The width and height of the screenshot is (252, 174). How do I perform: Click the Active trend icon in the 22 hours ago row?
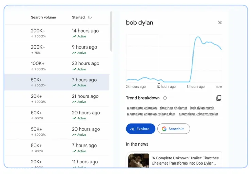click(74, 69)
